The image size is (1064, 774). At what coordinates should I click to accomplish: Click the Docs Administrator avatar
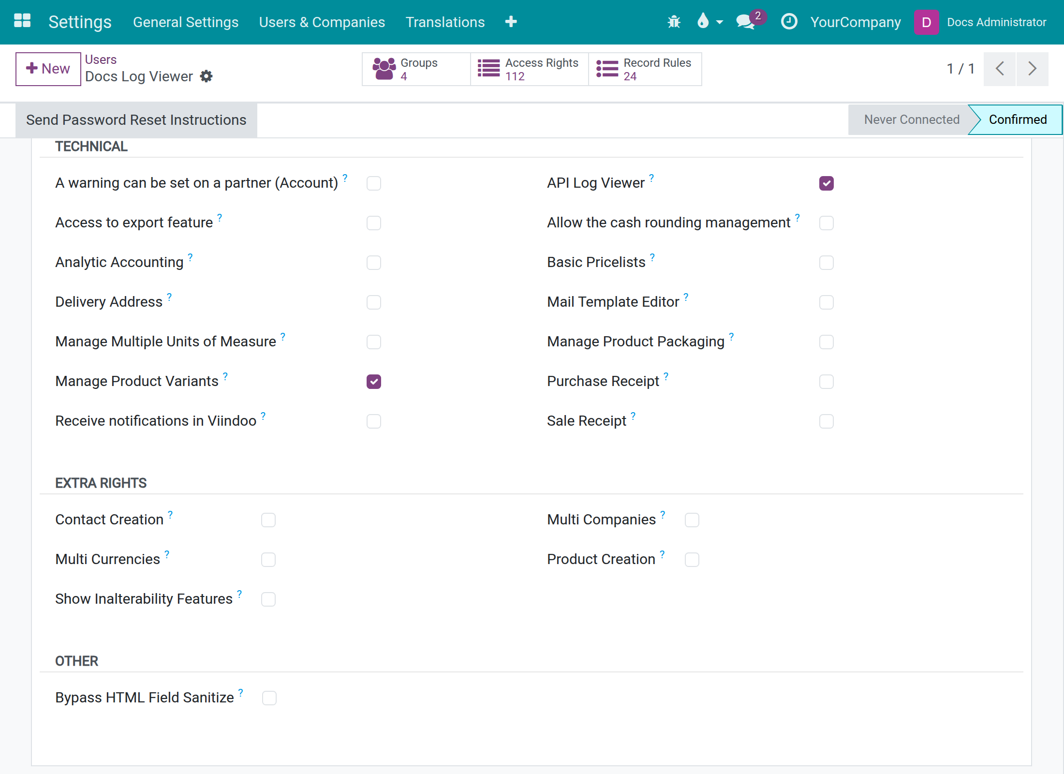(x=926, y=22)
